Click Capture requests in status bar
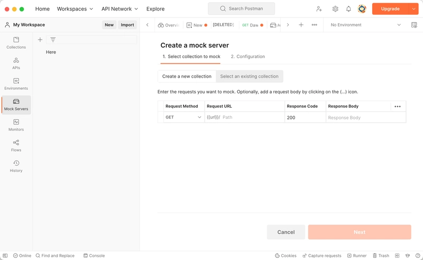 322,256
